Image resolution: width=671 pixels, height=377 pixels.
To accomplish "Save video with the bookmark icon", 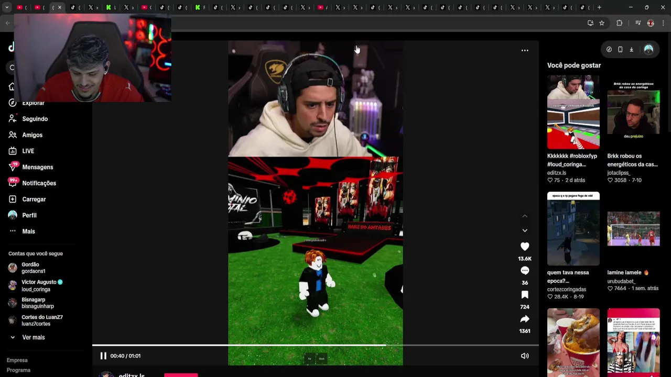I will pos(525,295).
